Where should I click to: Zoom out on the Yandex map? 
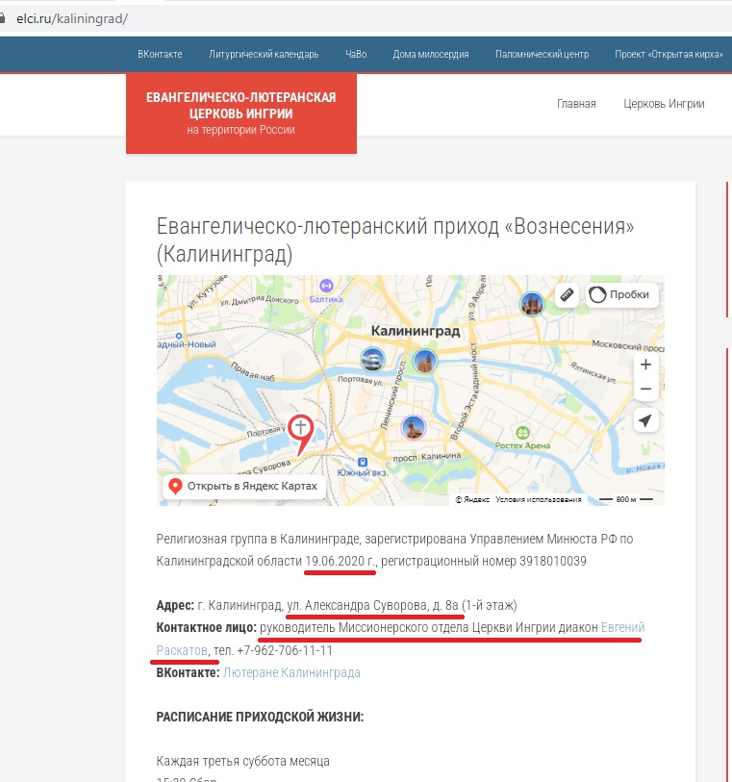(645, 390)
